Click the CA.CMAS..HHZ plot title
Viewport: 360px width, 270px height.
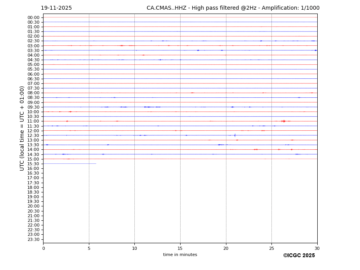[x=233, y=8]
